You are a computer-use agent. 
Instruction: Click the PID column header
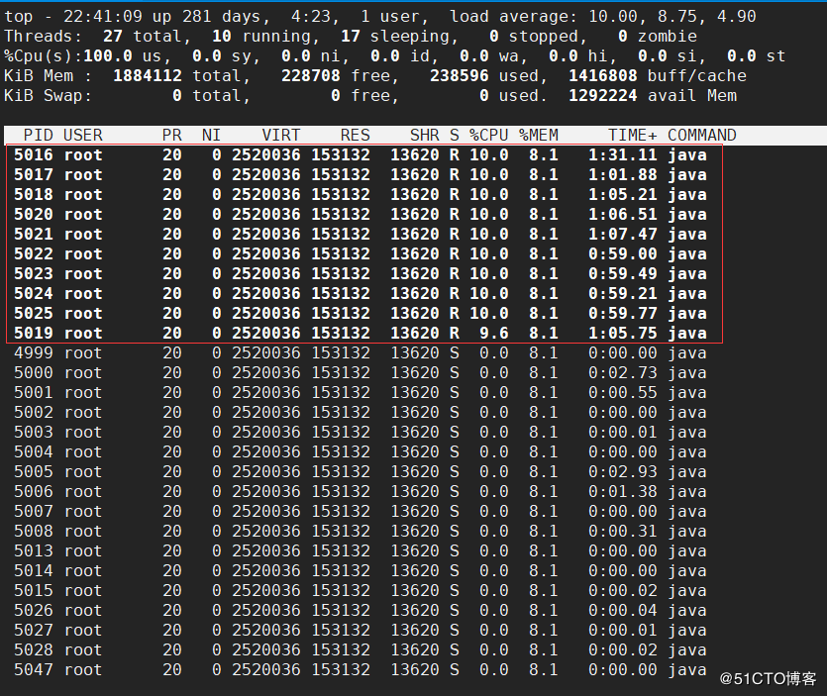tap(39, 135)
